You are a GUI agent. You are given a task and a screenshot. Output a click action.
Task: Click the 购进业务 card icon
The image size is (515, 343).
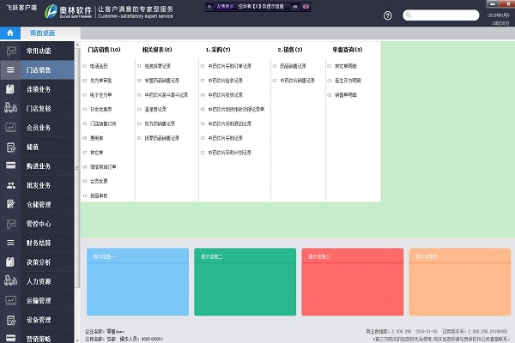point(10,165)
